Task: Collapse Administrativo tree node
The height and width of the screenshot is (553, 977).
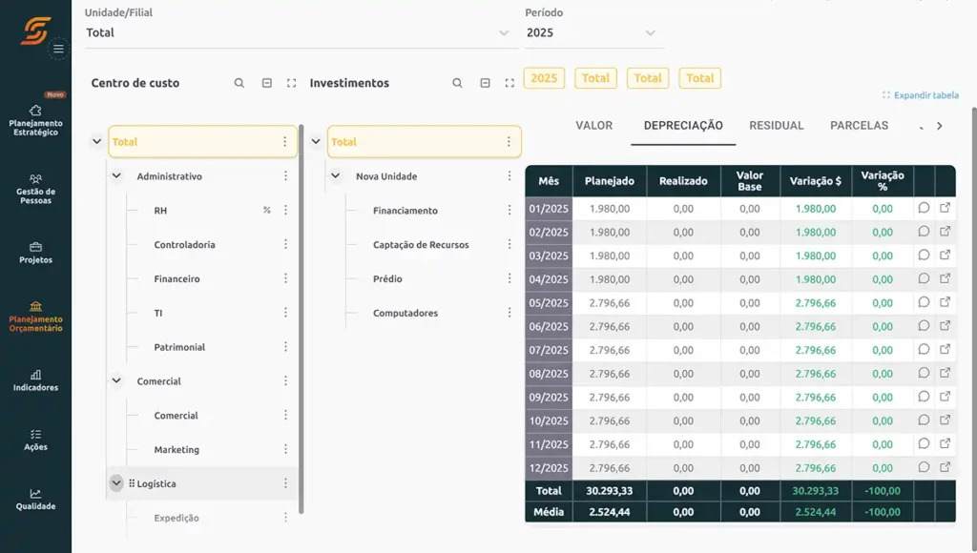Action: [116, 175]
